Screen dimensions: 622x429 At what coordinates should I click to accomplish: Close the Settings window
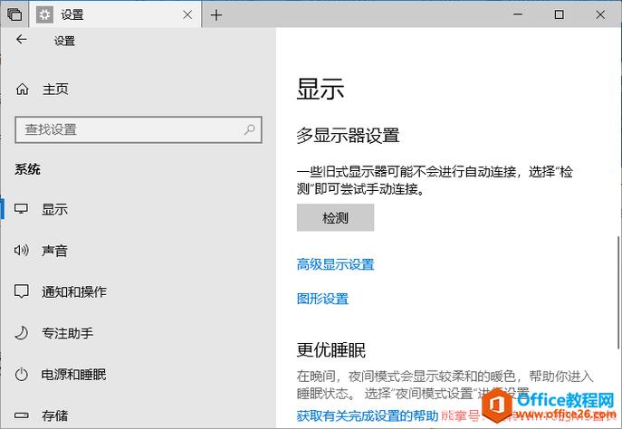(600, 14)
